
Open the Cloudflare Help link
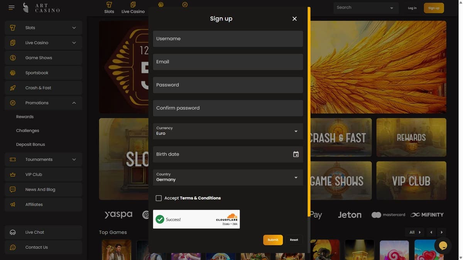tap(235, 224)
